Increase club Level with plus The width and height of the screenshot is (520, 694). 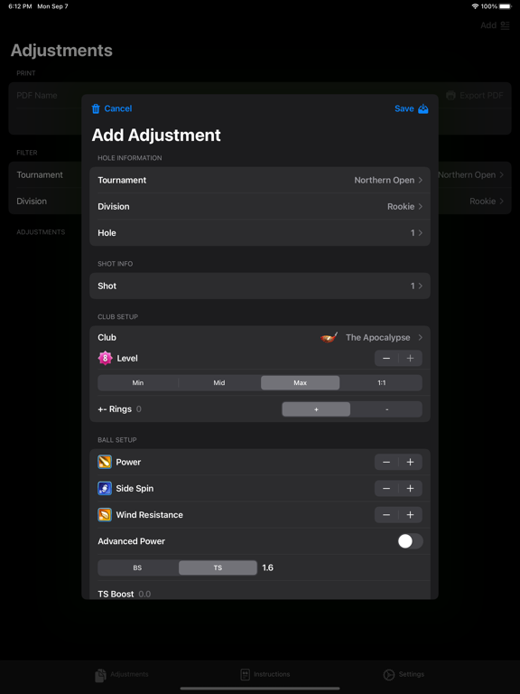click(x=411, y=359)
